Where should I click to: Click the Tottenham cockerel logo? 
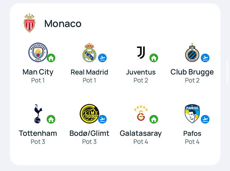tap(38, 114)
